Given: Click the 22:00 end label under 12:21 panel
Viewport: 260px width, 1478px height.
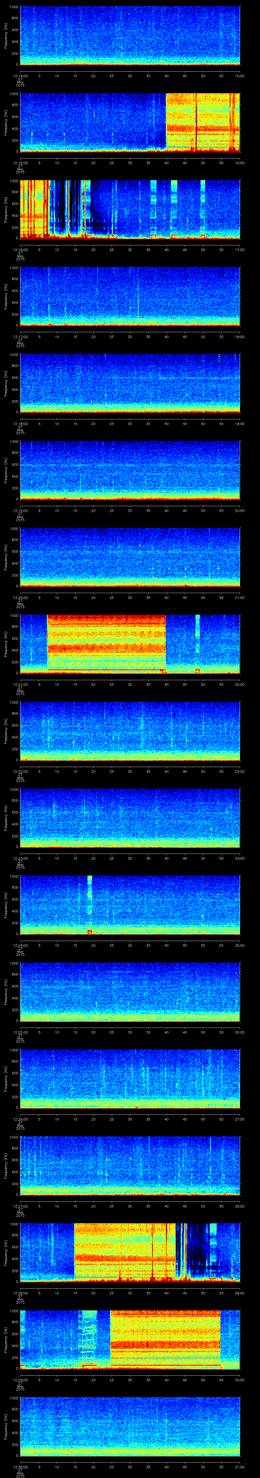Looking at the screenshot, I should point(239,684).
